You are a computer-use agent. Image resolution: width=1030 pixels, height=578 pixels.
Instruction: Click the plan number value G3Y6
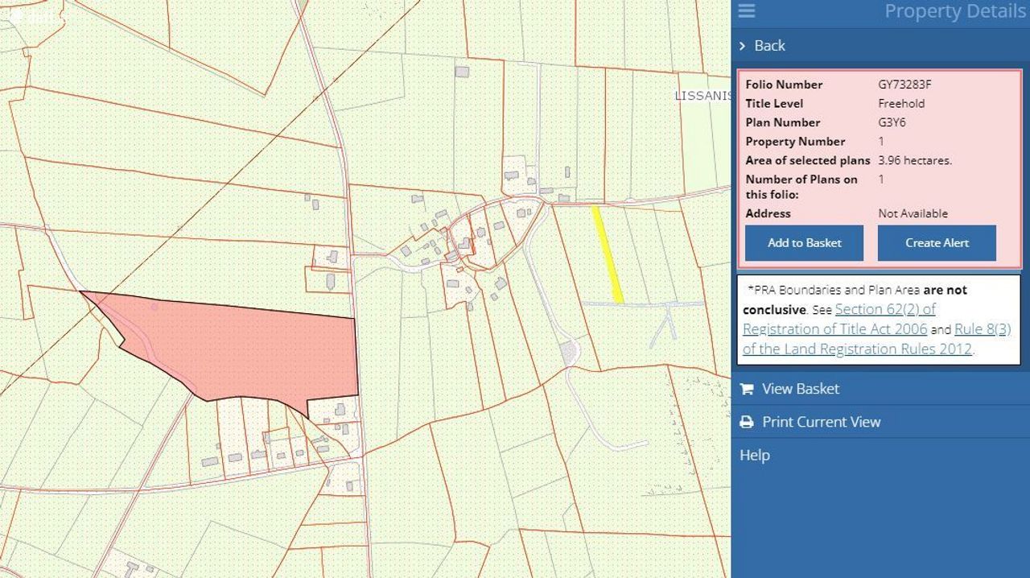(892, 122)
